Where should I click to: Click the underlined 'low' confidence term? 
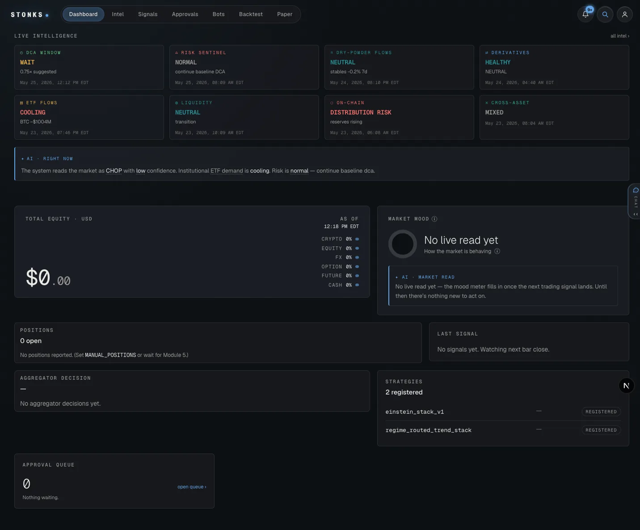pyautogui.click(x=141, y=171)
